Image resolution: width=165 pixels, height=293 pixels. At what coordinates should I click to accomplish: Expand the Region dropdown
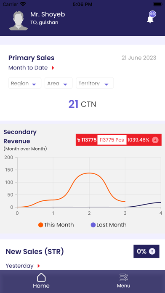(x=25, y=83)
